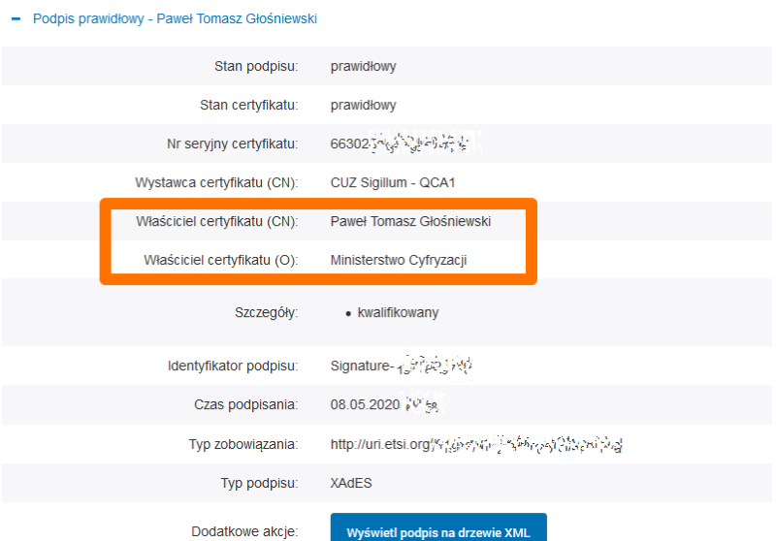Screen dimensions: 776x541
Task: Click the organization value 'Ministerstwo Cyfryzacji'
Action: click(x=399, y=260)
